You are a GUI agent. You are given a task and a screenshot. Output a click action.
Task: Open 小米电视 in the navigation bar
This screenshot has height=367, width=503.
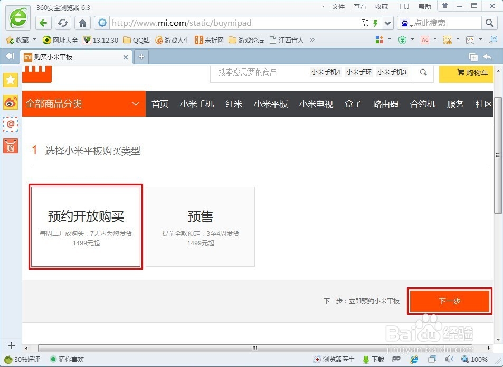(x=316, y=104)
